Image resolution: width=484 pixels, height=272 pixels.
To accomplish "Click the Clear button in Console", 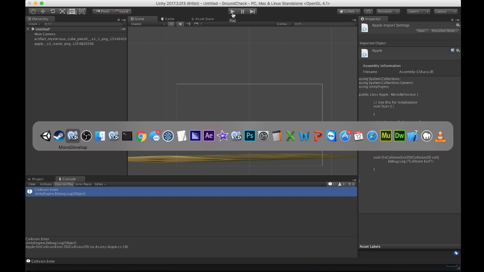I will [32, 184].
